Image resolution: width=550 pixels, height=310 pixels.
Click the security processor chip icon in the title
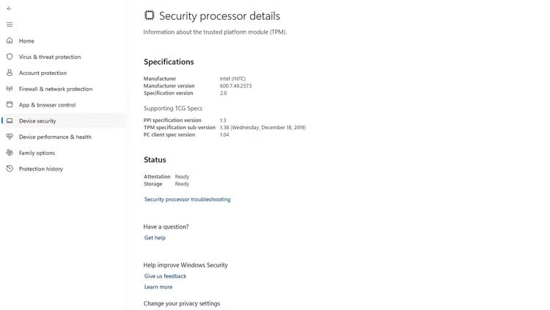click(x=150, y=15)
